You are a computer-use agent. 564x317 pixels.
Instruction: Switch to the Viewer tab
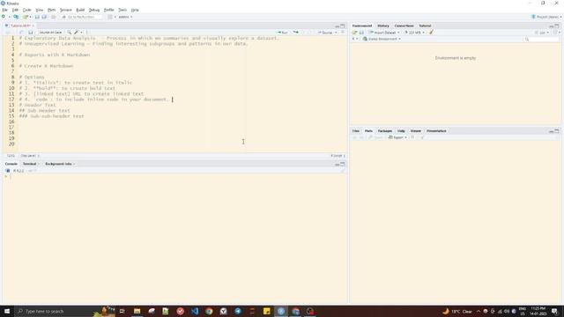point(415,131)
